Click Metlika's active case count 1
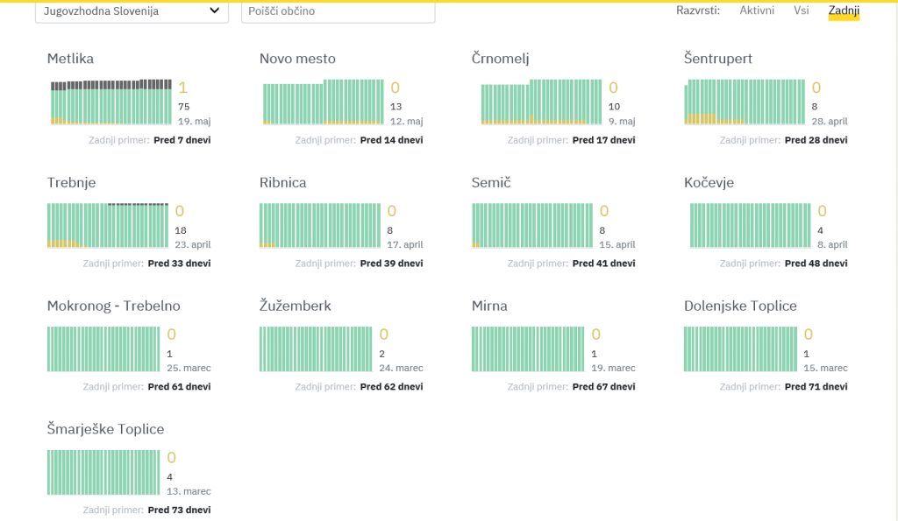The height and width of the screenshot is (521, 898). (182, 88)
